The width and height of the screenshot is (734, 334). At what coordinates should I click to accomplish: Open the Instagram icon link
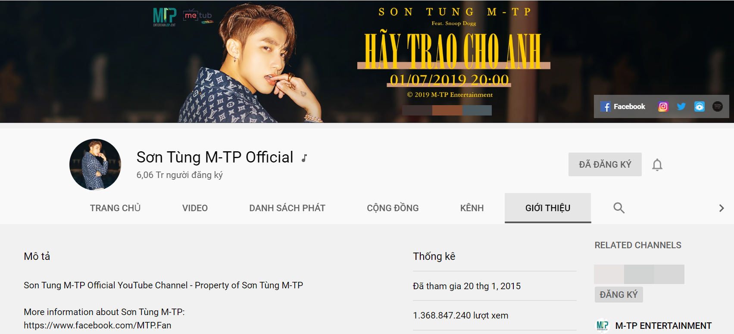pos(663,106)
